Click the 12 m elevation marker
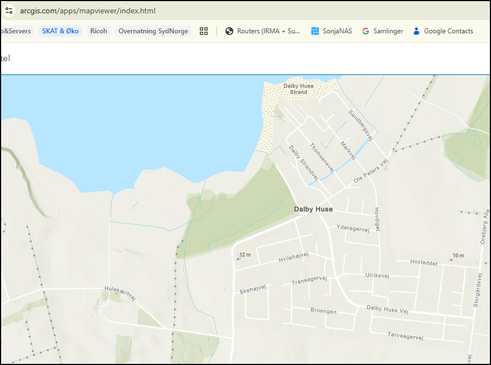This screenshot has width=491, height=365. [x=244, y=255]
